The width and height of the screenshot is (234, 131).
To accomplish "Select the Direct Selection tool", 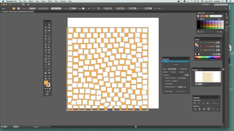I will coord(49,25).
